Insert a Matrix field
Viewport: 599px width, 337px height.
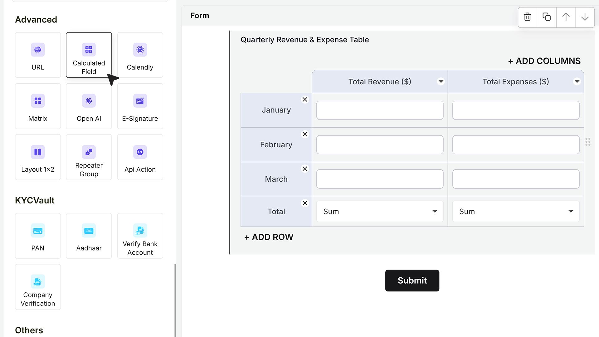38,106
